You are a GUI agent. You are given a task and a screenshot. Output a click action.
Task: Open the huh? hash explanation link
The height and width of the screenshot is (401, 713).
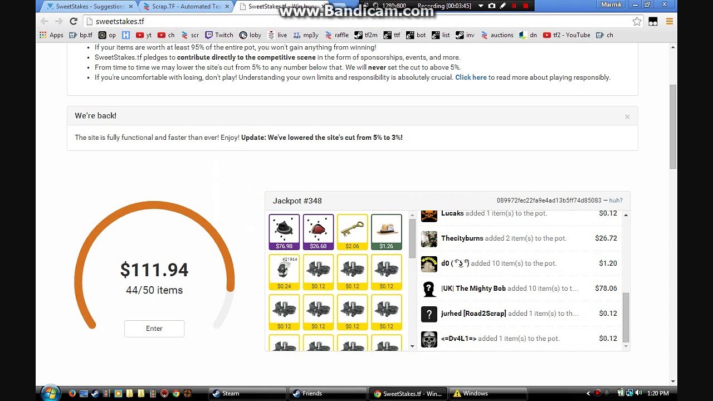(616, 200)
